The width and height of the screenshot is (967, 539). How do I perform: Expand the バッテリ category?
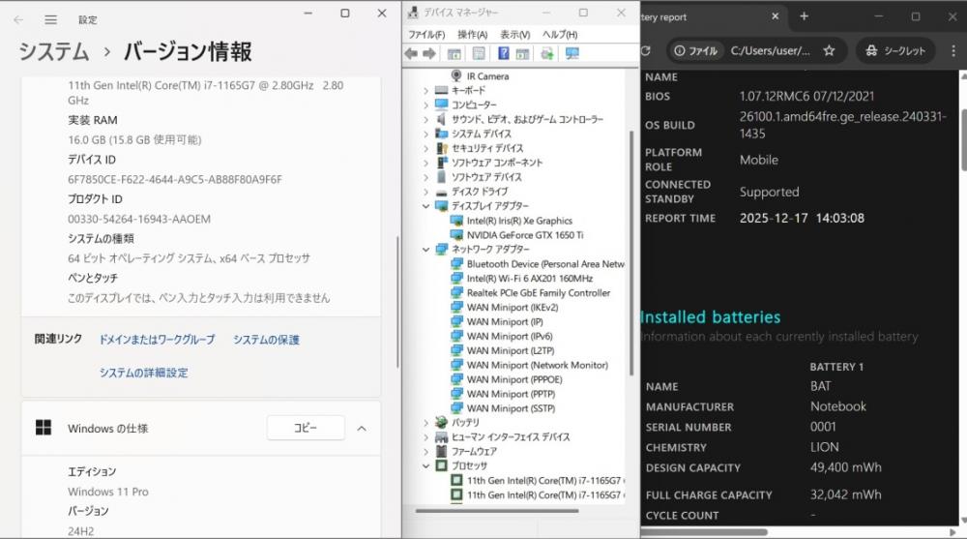coord(425,422)
